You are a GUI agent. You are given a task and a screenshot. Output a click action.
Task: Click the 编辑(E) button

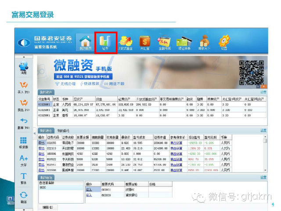tap(48, 207)
